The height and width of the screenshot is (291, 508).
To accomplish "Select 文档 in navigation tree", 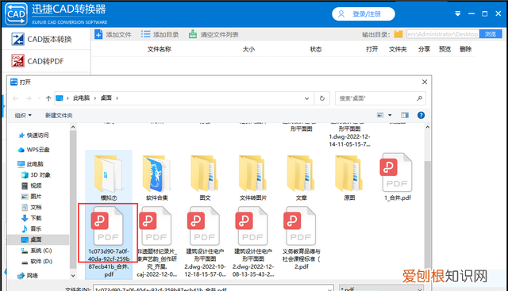I will tap(32, 207).
